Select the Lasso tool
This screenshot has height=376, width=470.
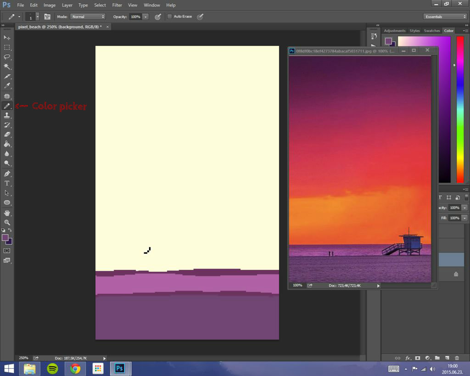pyautogui.click(x=7, y=57)
